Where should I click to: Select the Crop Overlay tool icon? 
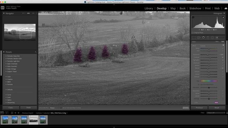pos(194,38)
